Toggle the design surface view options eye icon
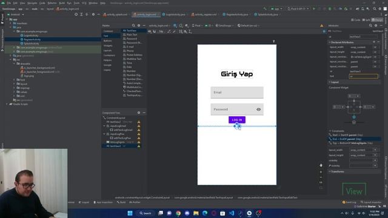Screen dimensions: 388x218 [150, 31]
